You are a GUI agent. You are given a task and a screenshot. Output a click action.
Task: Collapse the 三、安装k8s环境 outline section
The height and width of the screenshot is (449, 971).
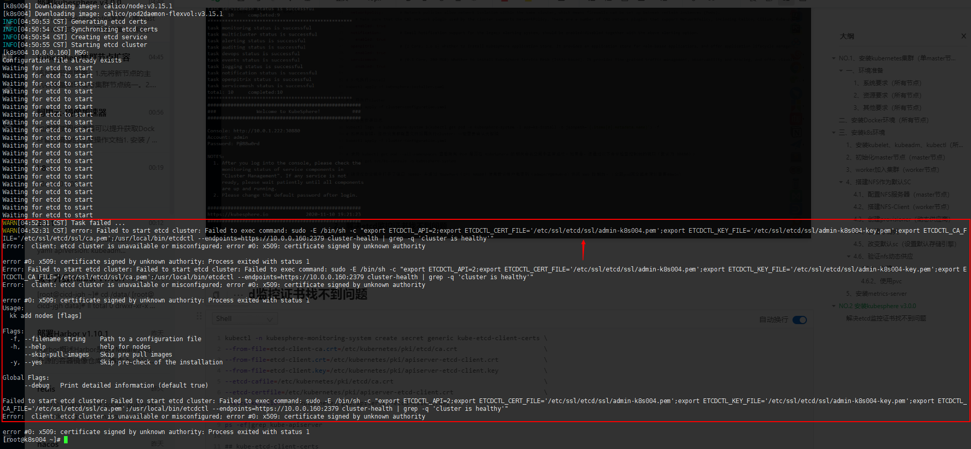(834, 133)
